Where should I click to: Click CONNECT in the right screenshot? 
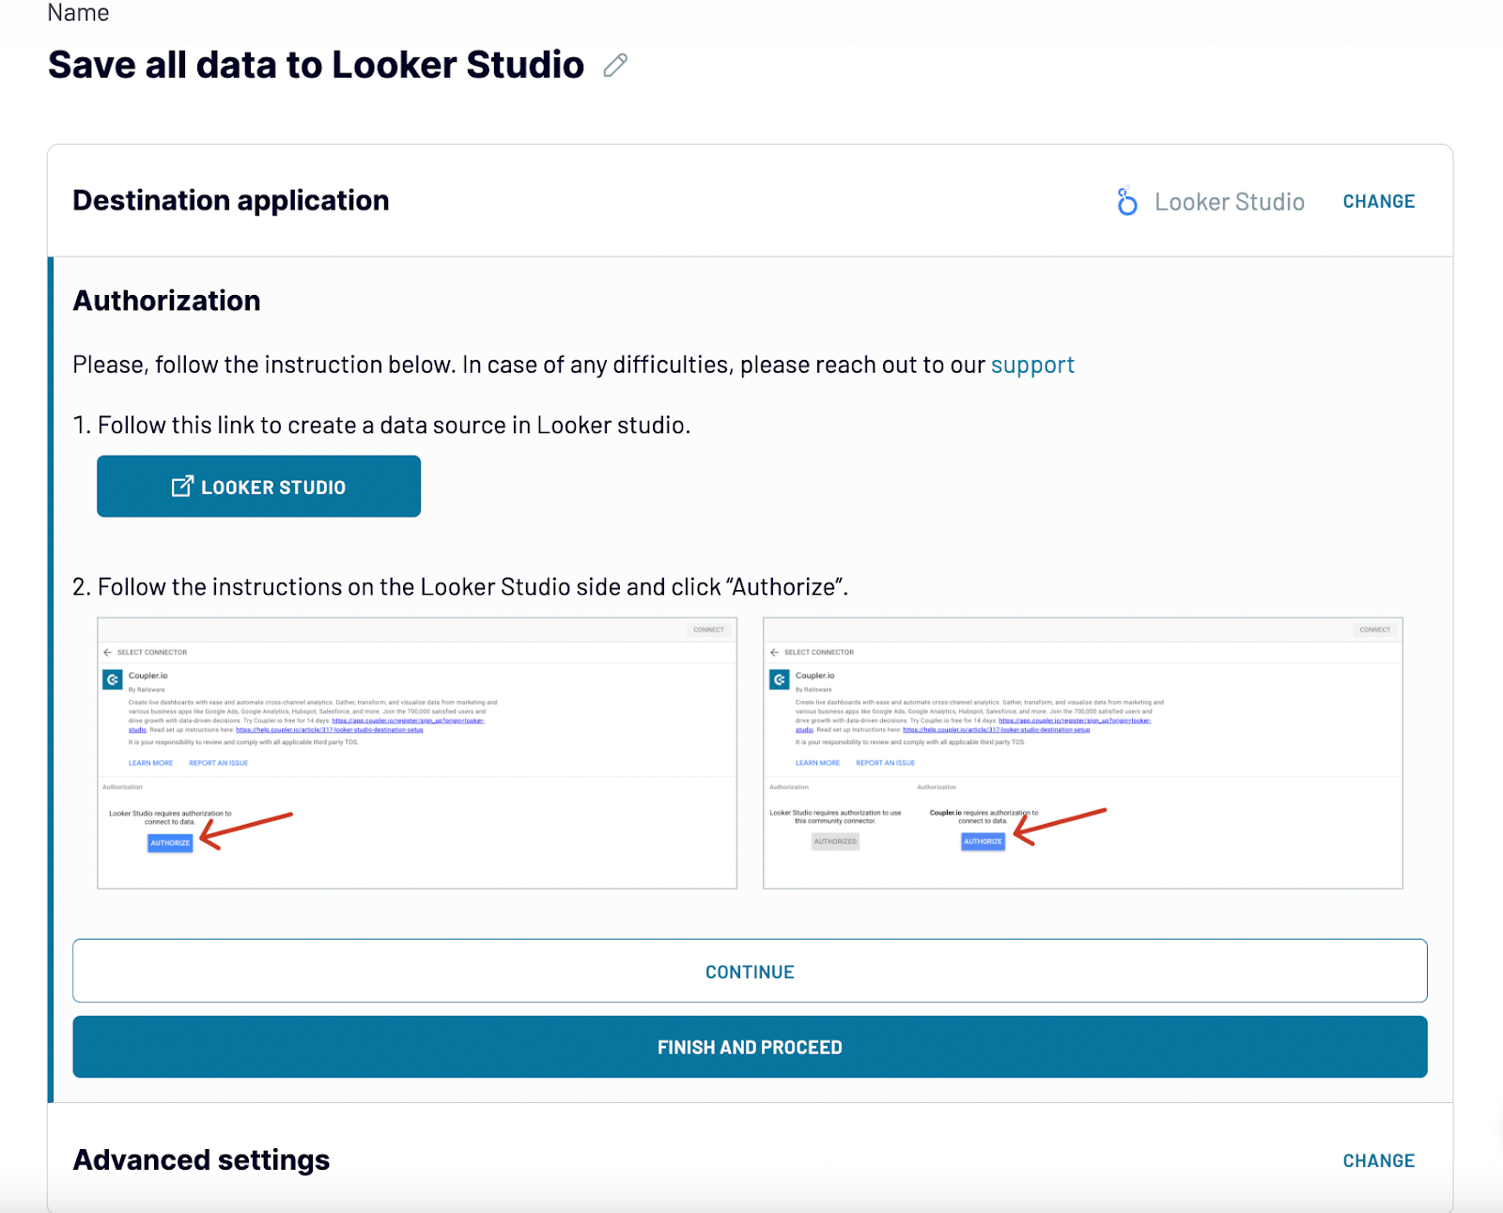pos(1374,630)
